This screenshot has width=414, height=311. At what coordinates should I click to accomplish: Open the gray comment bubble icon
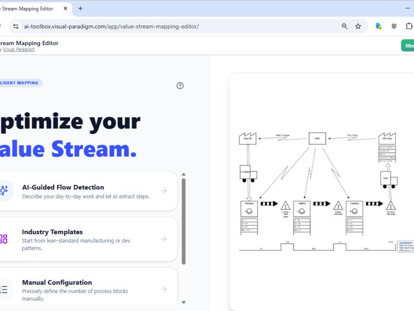[395, 26]
